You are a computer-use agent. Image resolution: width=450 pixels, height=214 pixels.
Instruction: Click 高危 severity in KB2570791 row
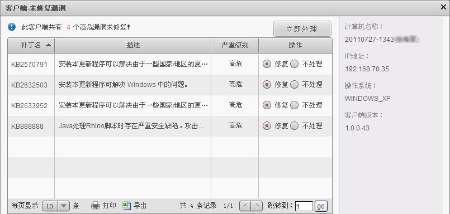point(235,64)
